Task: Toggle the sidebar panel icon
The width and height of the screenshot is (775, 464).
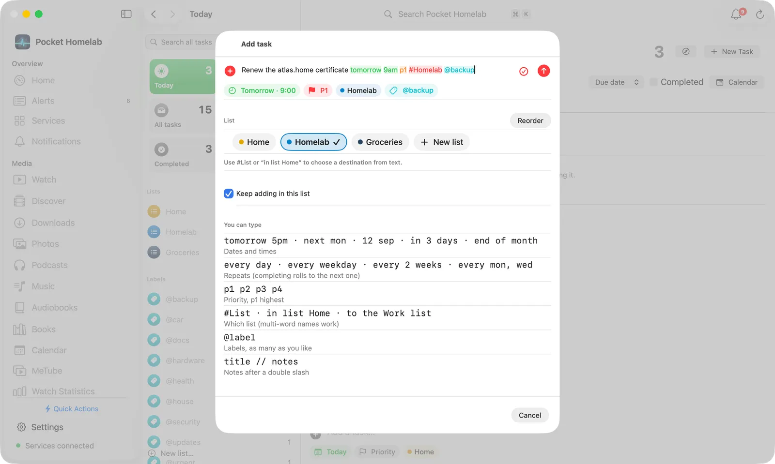Action: [x=126, y=14]
